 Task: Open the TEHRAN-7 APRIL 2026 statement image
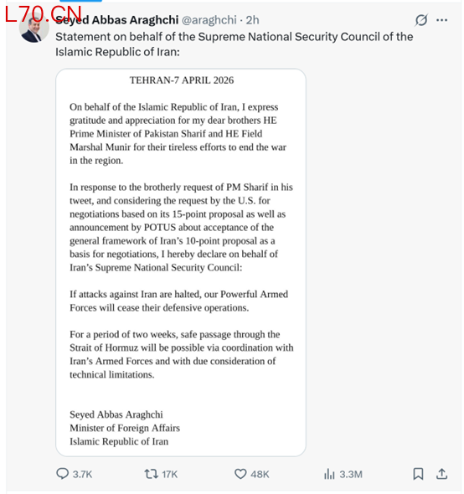(181, 262)
